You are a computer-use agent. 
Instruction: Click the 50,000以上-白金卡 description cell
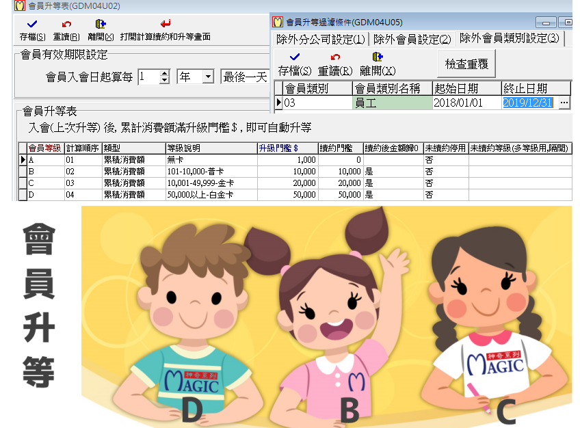point(211,194)
